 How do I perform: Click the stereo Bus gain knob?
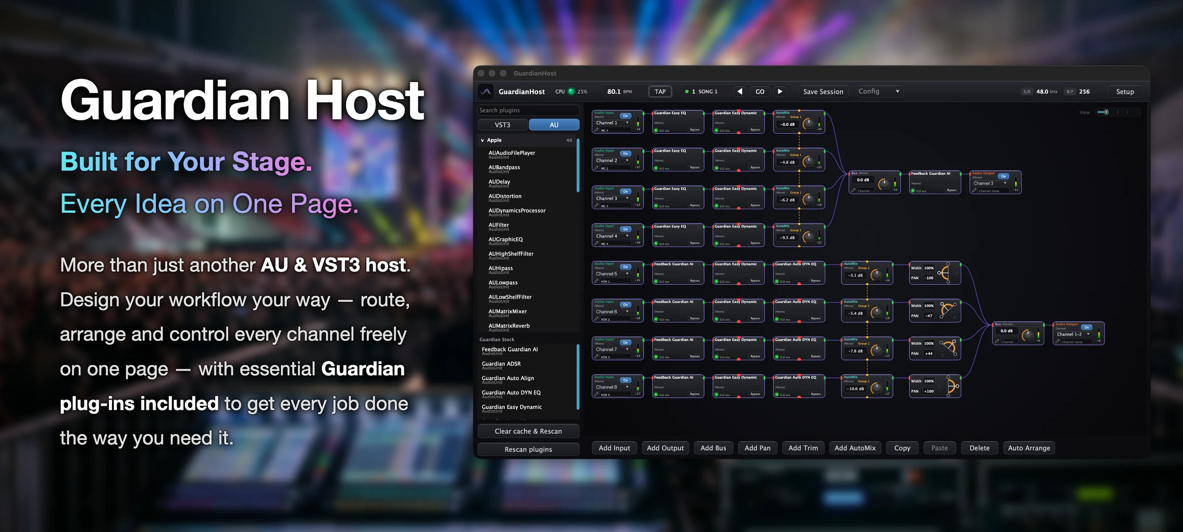coord(1027,335)
